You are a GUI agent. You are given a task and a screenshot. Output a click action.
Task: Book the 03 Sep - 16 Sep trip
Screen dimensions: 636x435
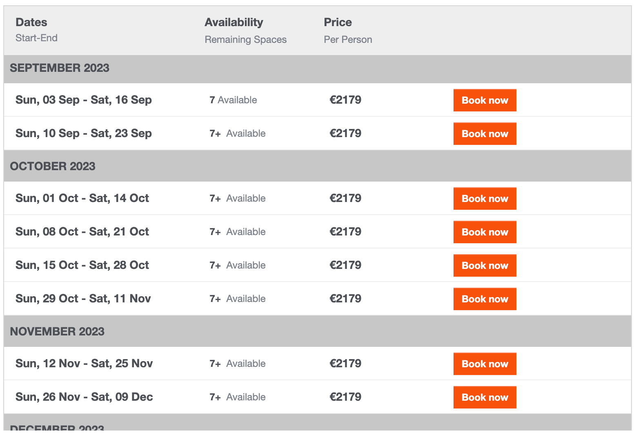(485, 100)
